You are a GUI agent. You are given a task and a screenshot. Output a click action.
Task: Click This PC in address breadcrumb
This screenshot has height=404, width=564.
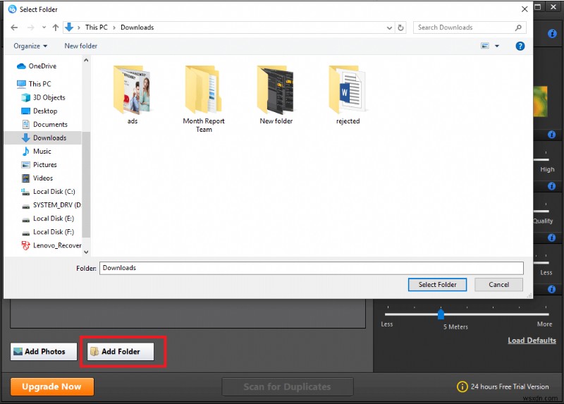coord(96,27)
